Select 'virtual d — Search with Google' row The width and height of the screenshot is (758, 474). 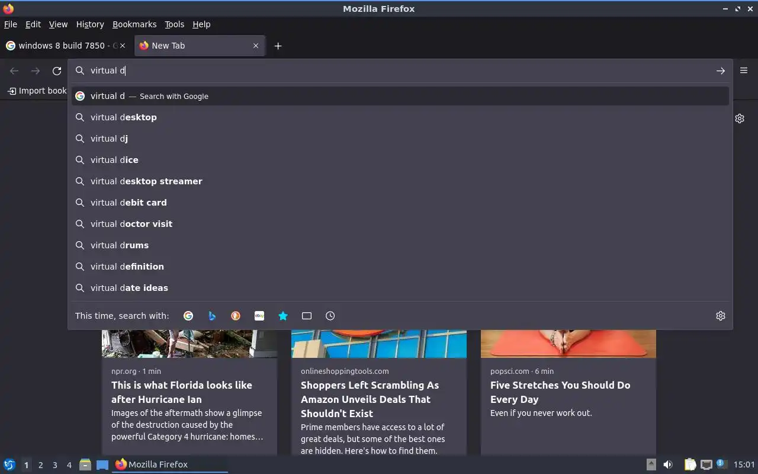pyautogui.click(x=400, y=96)
